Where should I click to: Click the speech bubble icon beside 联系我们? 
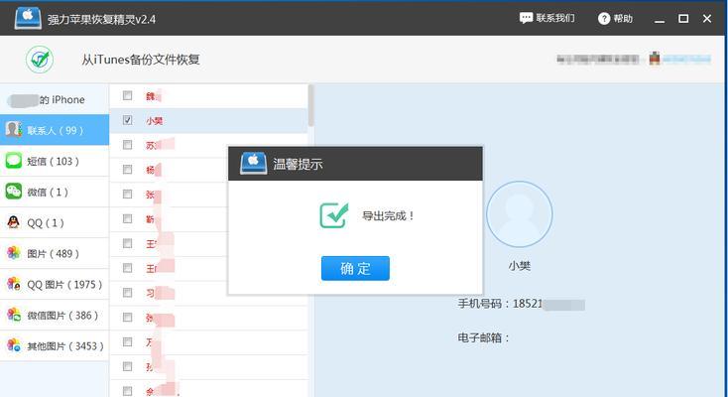point(526,18)
